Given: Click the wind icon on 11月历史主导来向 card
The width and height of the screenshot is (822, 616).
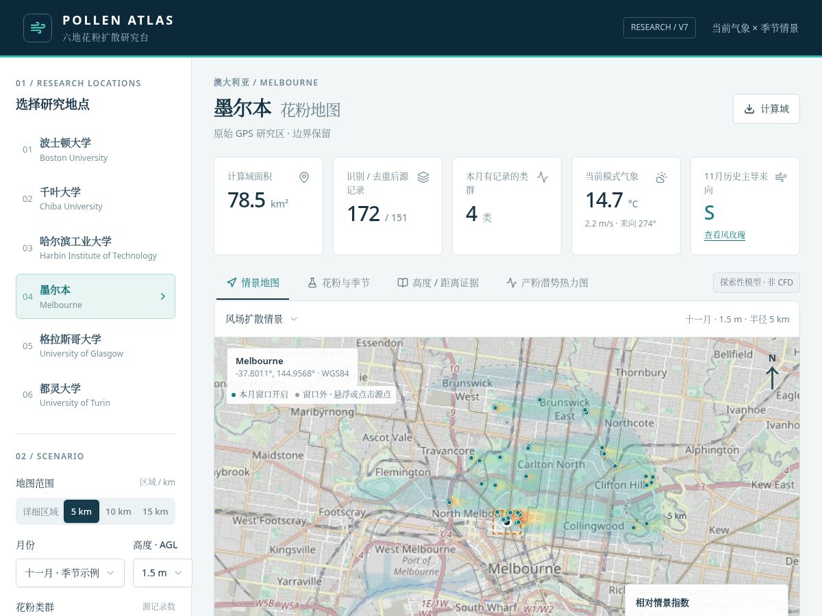Looking at the screenshot, I should [x=780, y=177].
